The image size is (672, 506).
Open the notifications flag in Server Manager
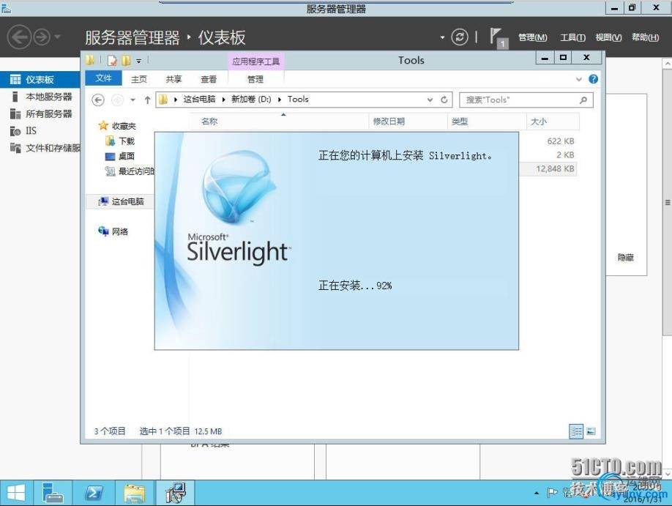[x=498, y=38]
